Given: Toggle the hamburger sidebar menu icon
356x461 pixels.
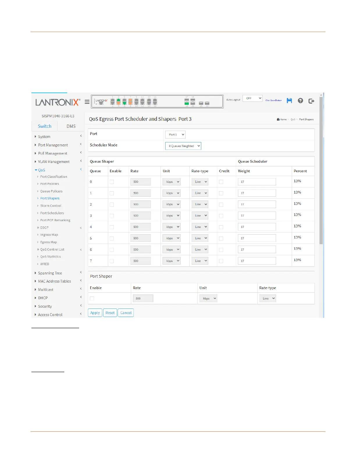Looking at the screenshot, I should [87, 102].
